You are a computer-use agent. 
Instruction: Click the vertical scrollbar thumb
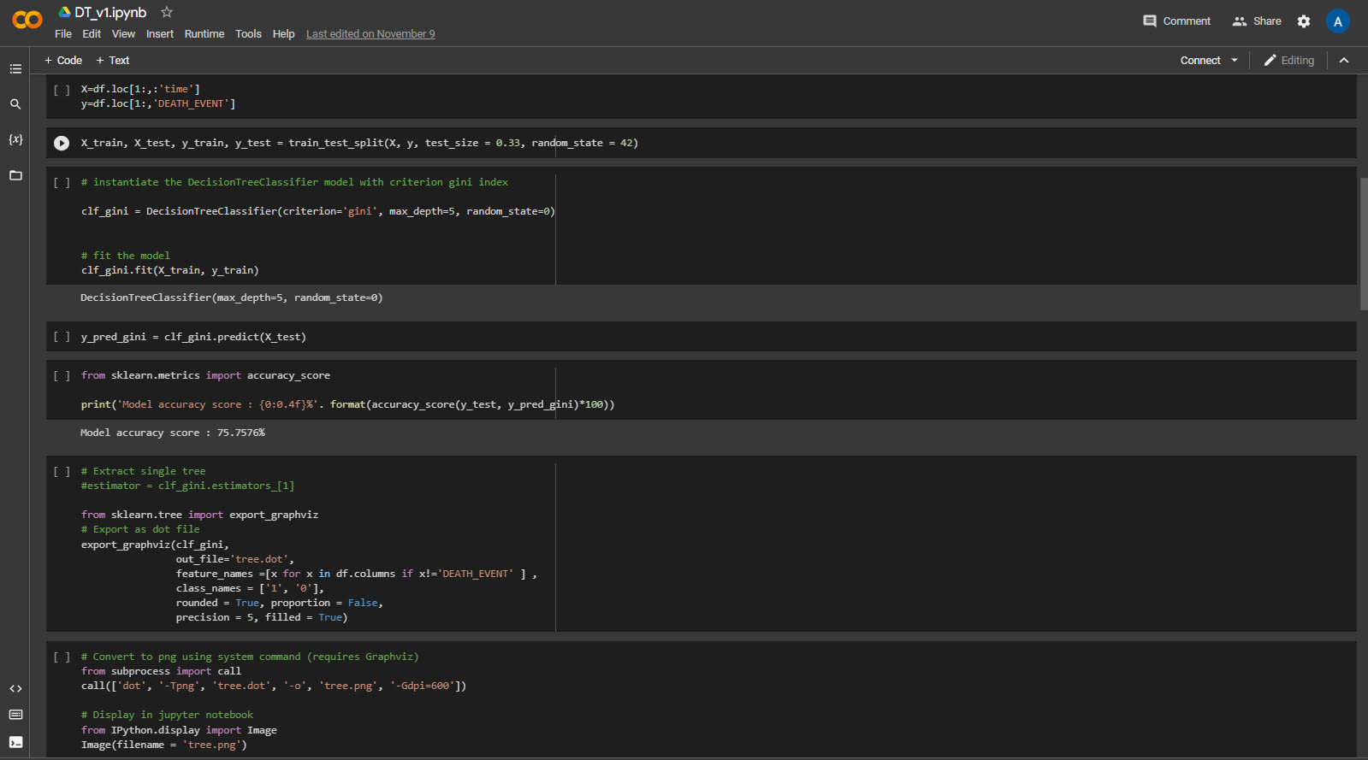1363,244
